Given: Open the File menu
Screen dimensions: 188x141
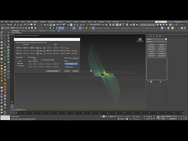Looking at the screenshot, I should click(x=2, y=22).
